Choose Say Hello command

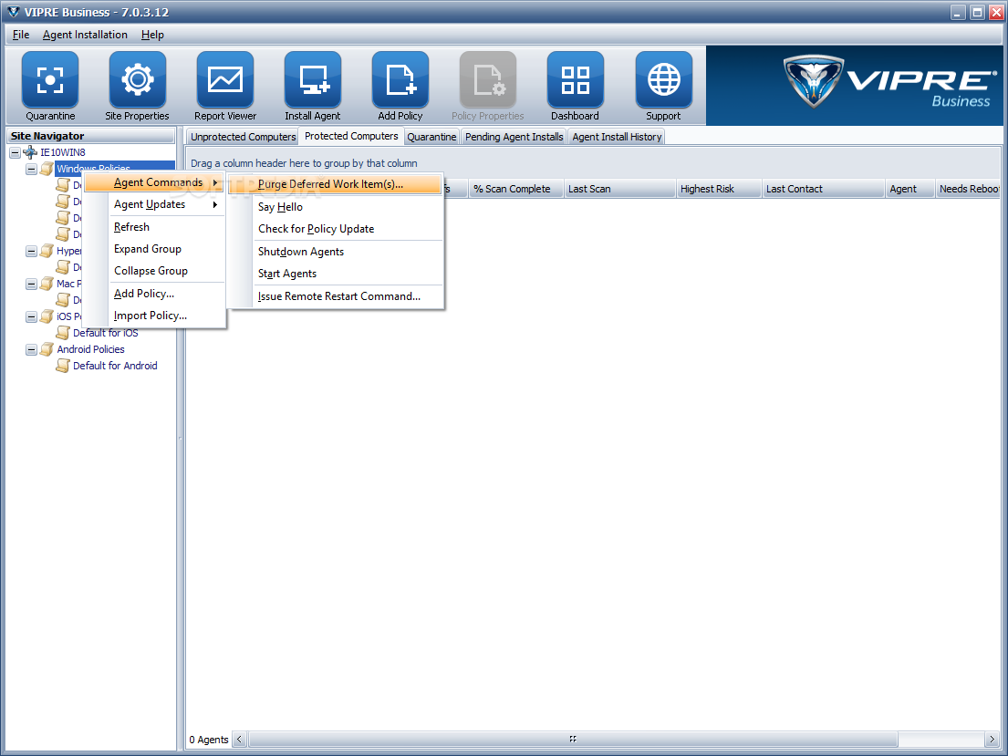(x=335, y=207)
